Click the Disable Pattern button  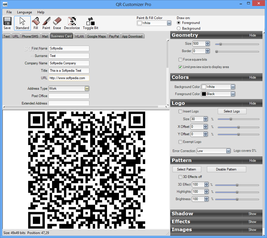(226, 169)
